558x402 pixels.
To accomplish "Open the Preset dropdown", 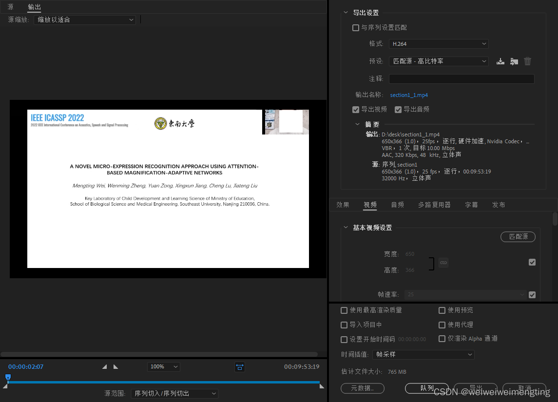I will 439,61.
